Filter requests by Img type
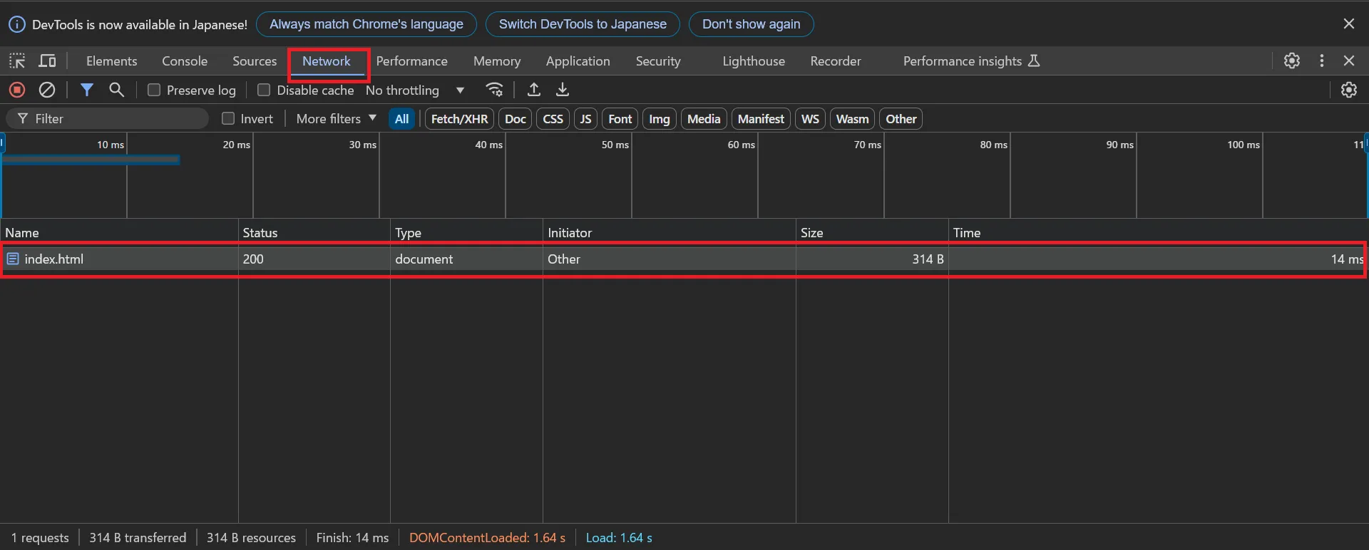The image size is (1369, 550). click(x=660, y=119)
